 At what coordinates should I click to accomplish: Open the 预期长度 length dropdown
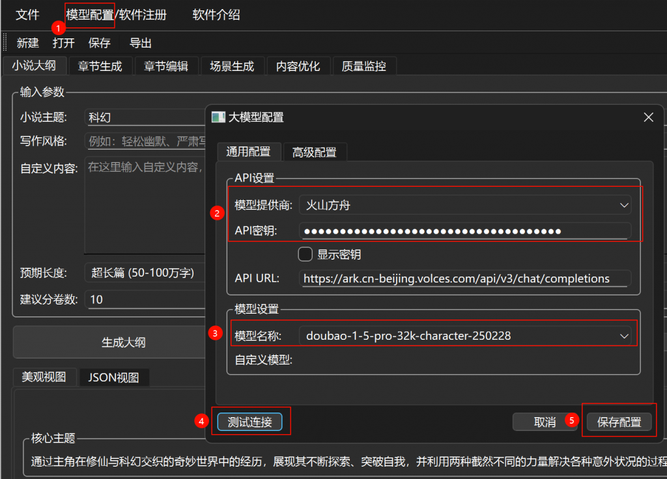coord(145,273)
